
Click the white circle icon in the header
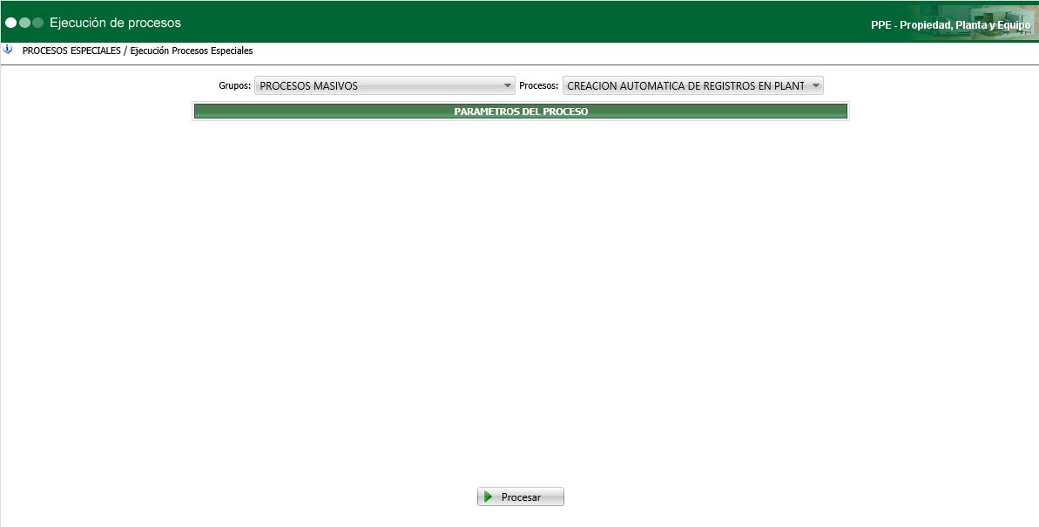pos(10,23)
